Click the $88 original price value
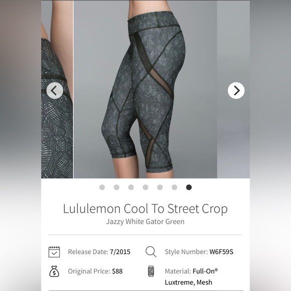Image resolution: width=291 pixels, height=291 pixels. coord(117,271)
